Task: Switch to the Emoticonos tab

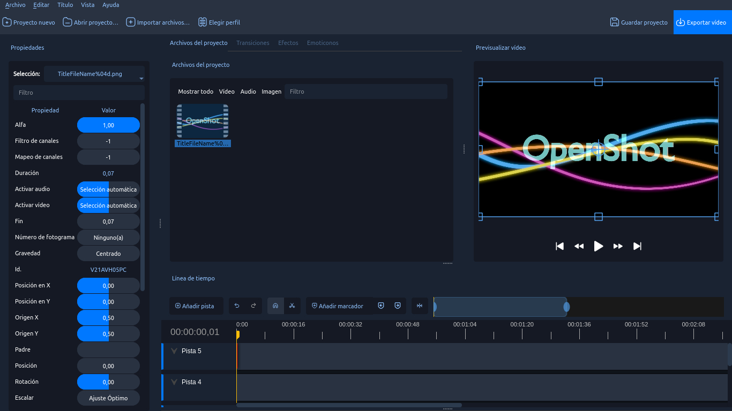Action: point(323,43)
